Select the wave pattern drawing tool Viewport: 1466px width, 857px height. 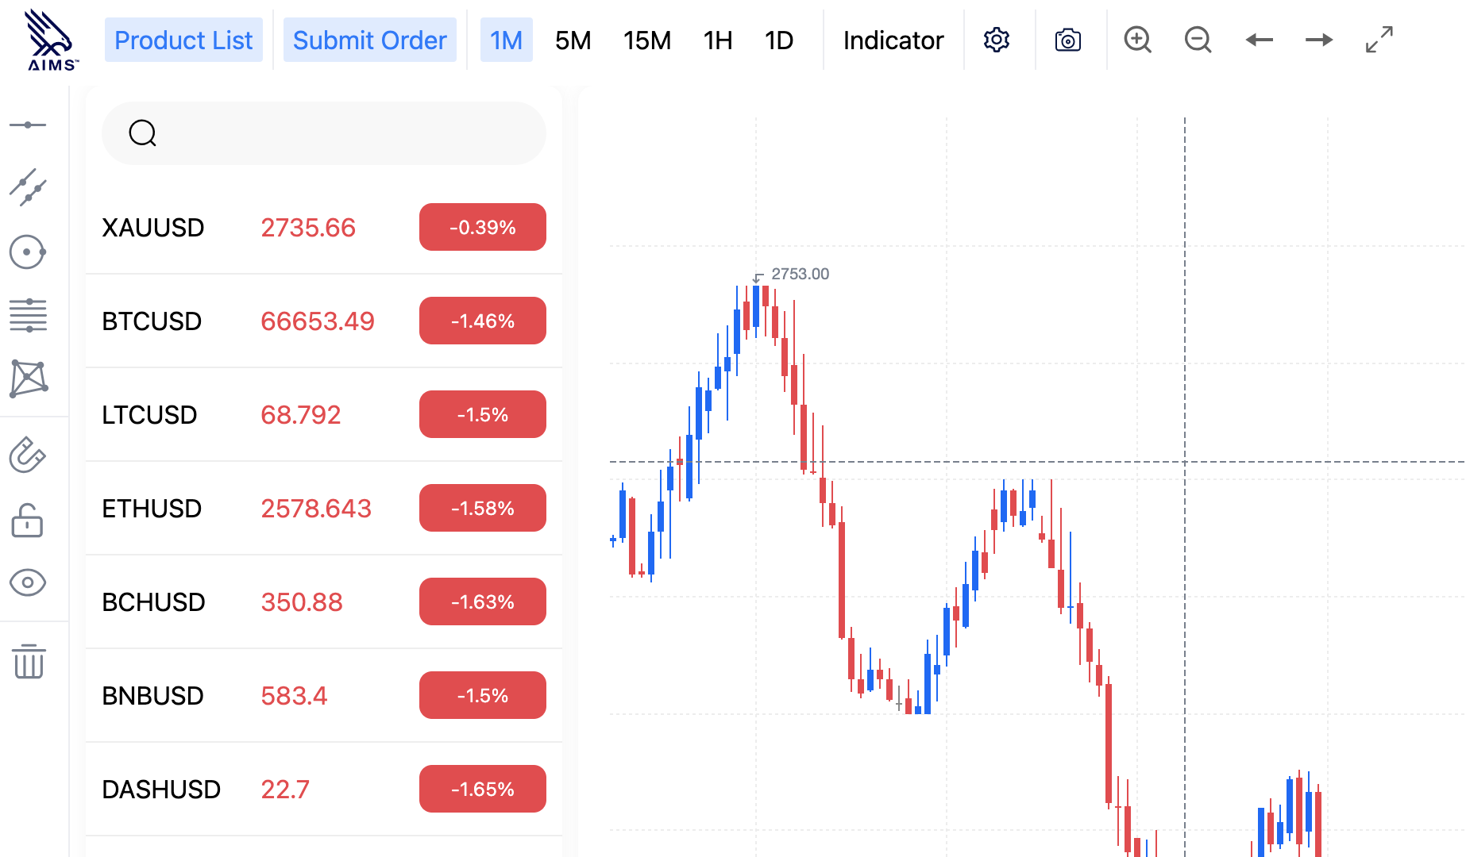pyautogui.click(x=29, y=379)
